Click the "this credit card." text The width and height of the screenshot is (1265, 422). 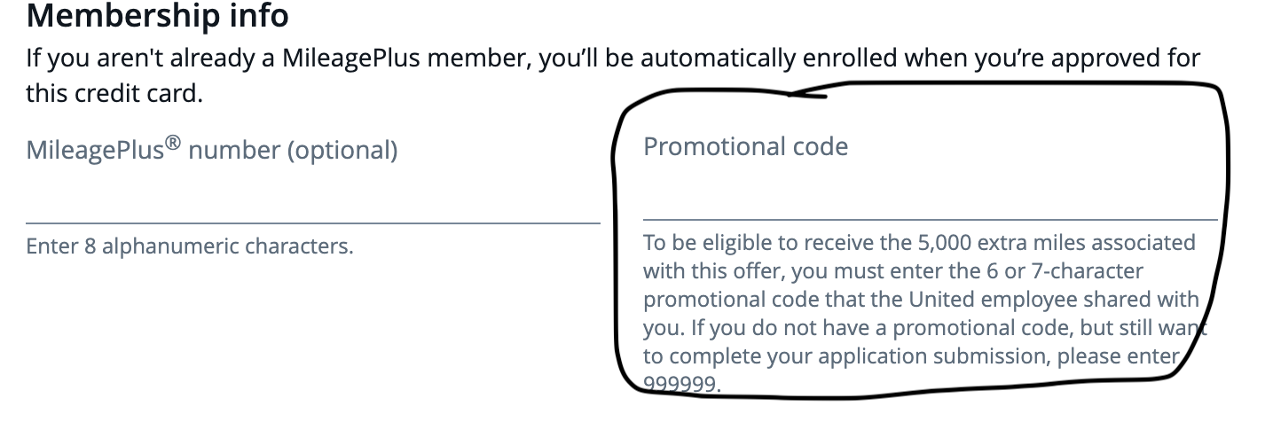pos(114,93)
